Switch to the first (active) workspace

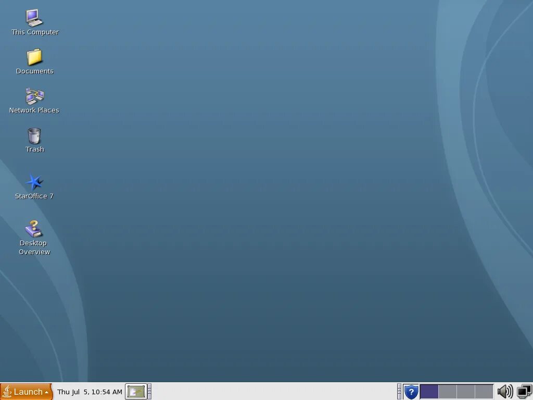tap(429, 392)
